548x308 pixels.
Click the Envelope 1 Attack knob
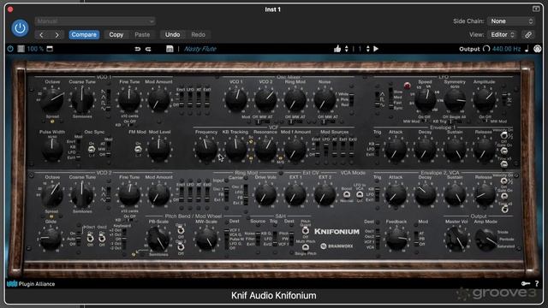(x=396, y=150)
